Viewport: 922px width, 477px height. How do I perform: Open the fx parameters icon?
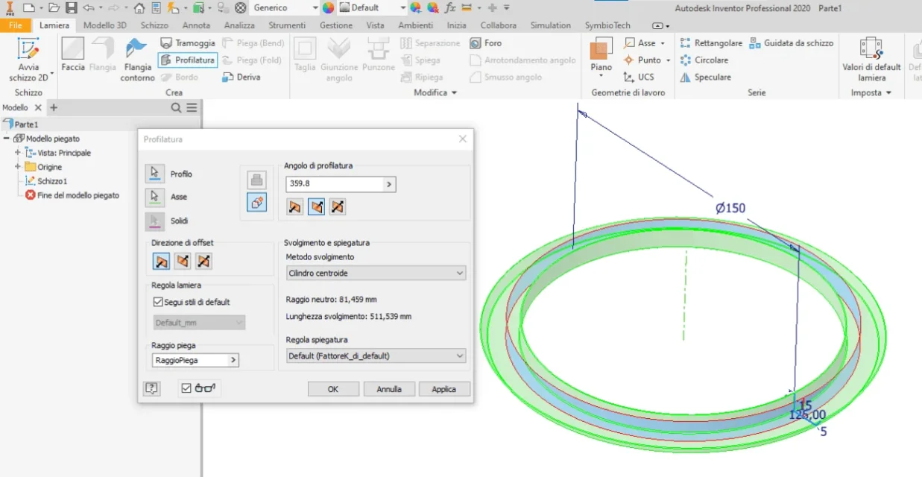449,7
